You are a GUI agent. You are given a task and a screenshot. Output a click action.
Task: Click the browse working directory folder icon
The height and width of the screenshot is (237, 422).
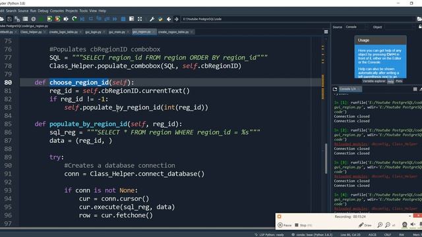[x=419, y=19]
